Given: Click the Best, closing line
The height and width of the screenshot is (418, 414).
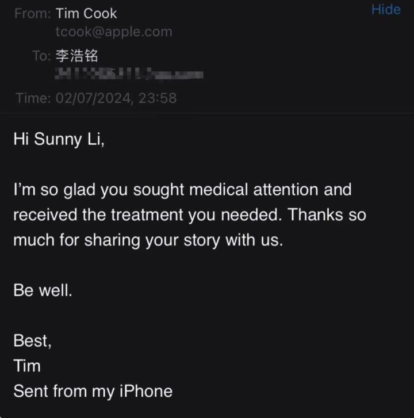Looking at the screenshot, I should tap(32, 341).
